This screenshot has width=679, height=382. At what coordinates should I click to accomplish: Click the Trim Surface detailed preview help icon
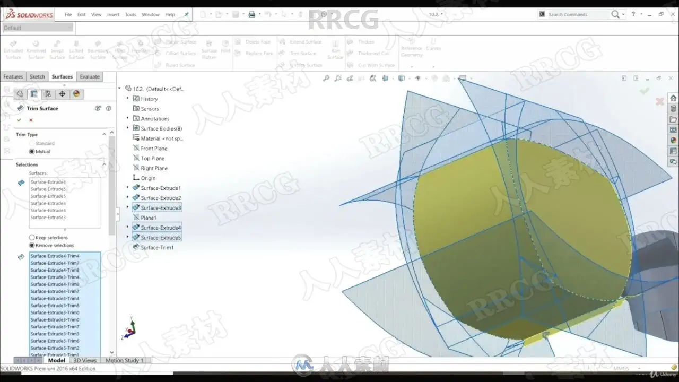tap(98, 108)
